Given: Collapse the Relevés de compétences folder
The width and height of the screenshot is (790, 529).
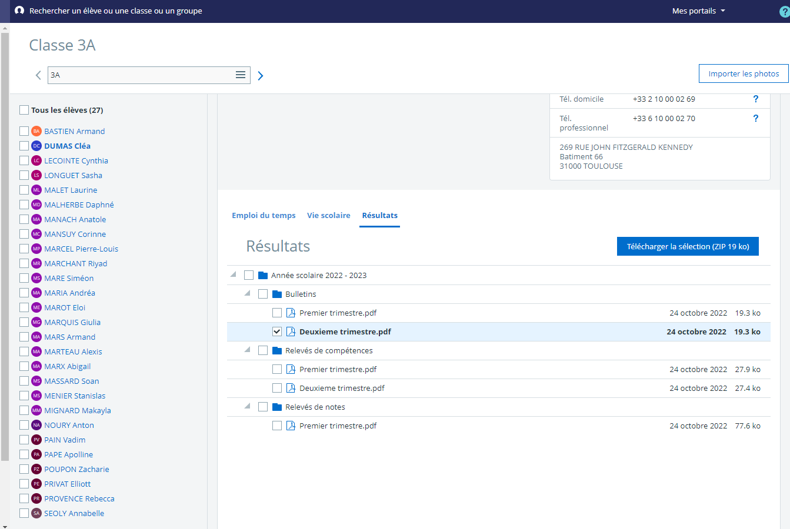Looking at the screenshot, I should [248, 350].
